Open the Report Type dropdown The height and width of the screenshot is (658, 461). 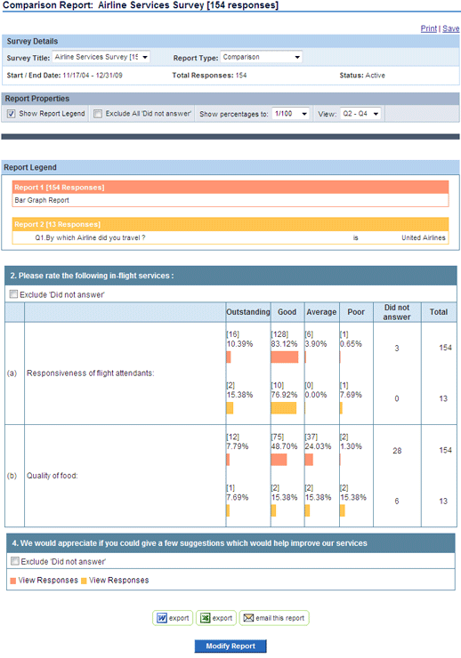[261, 57]
